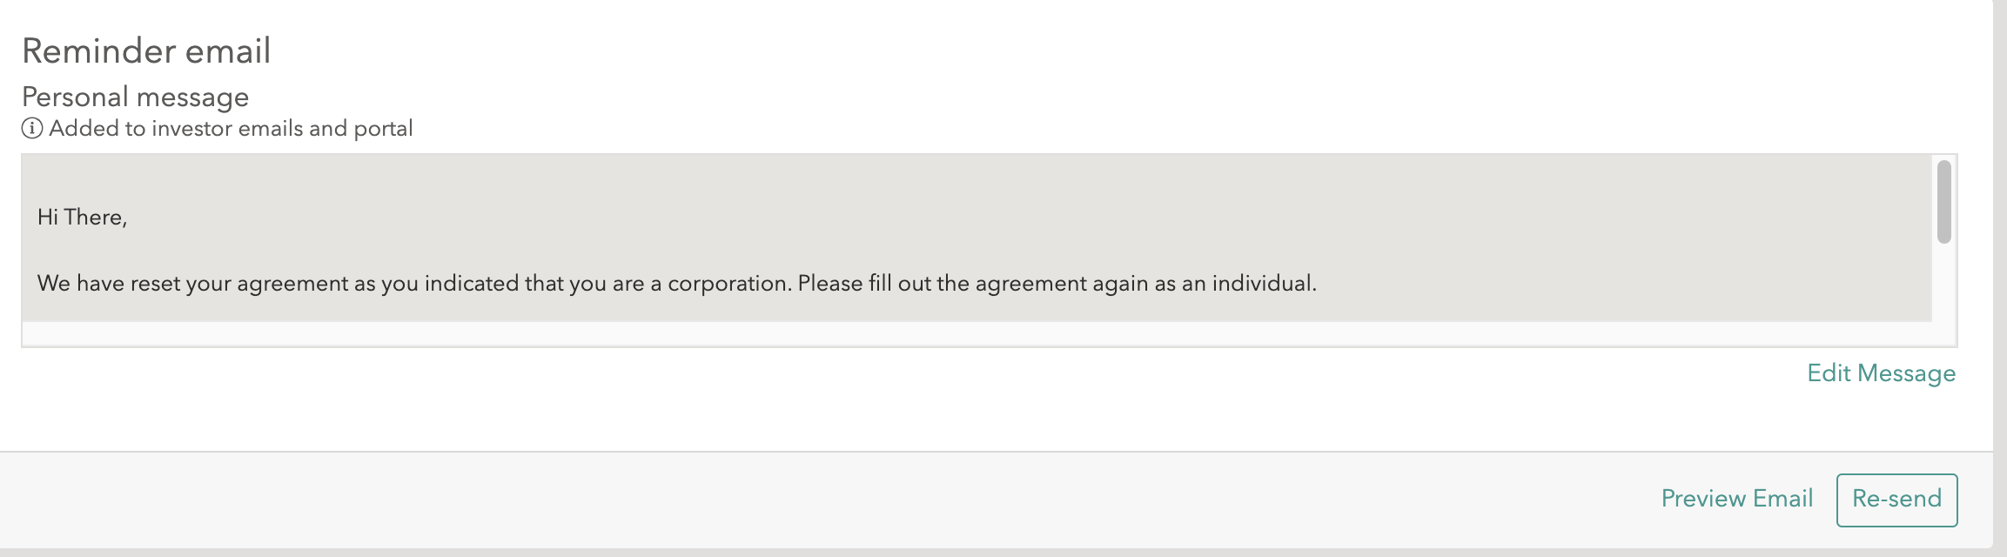Screen dimensions: 2007x557
Task: Click the 'Added to investor emails and portal' note
Action: pyautogui.click(x=231, y=129)
